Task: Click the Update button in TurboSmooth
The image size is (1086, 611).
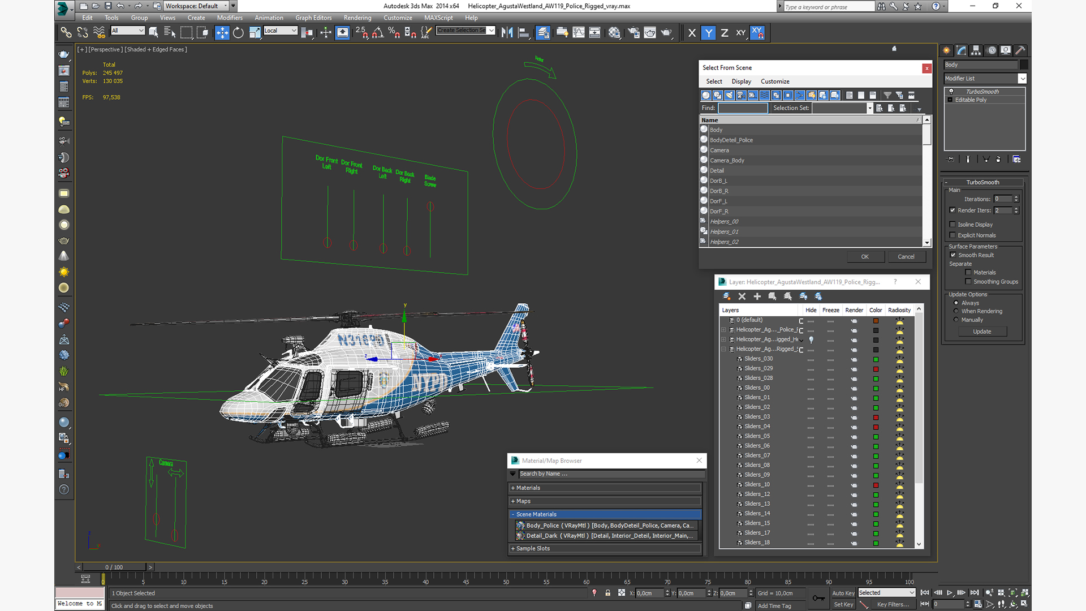Action: pos(982,332)
